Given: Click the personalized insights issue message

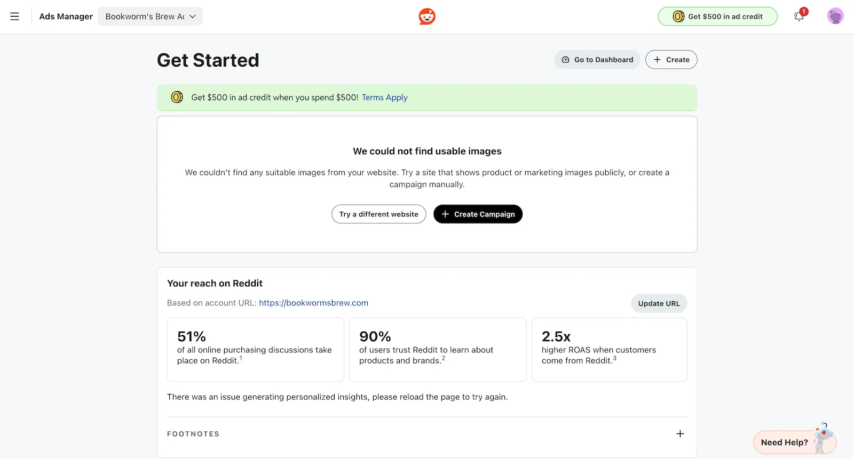Looking at the screenshot, I should pyautogui.click(x=337, y=397).
